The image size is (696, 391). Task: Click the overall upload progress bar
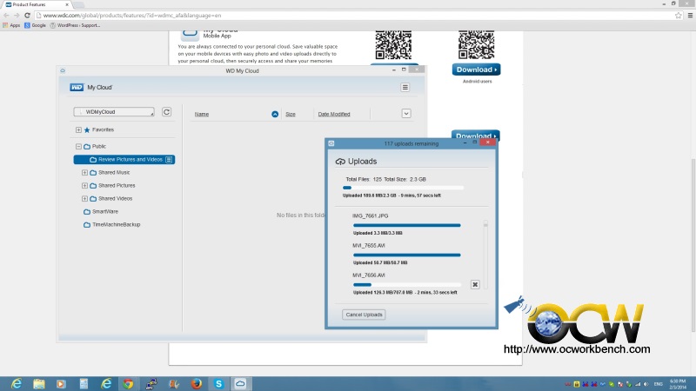[403, 188]
